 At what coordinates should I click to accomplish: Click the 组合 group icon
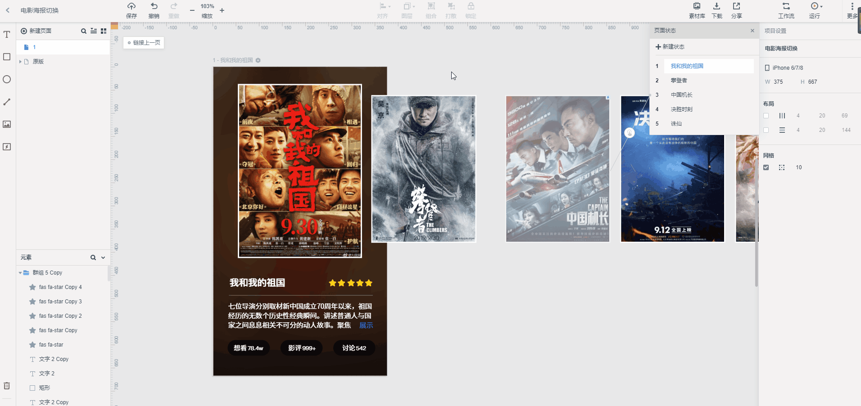tap(431, 10)
